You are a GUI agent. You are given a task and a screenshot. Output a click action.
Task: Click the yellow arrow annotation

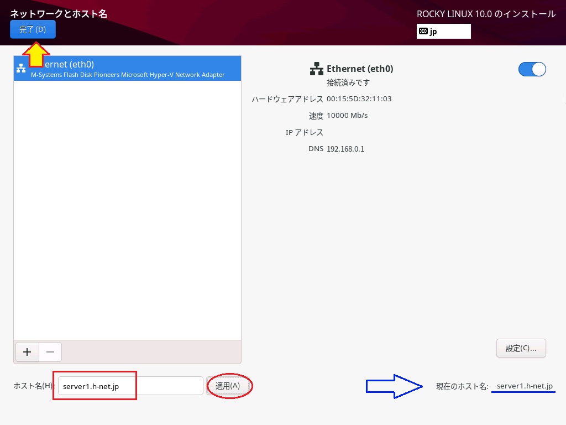coord(35,54)
